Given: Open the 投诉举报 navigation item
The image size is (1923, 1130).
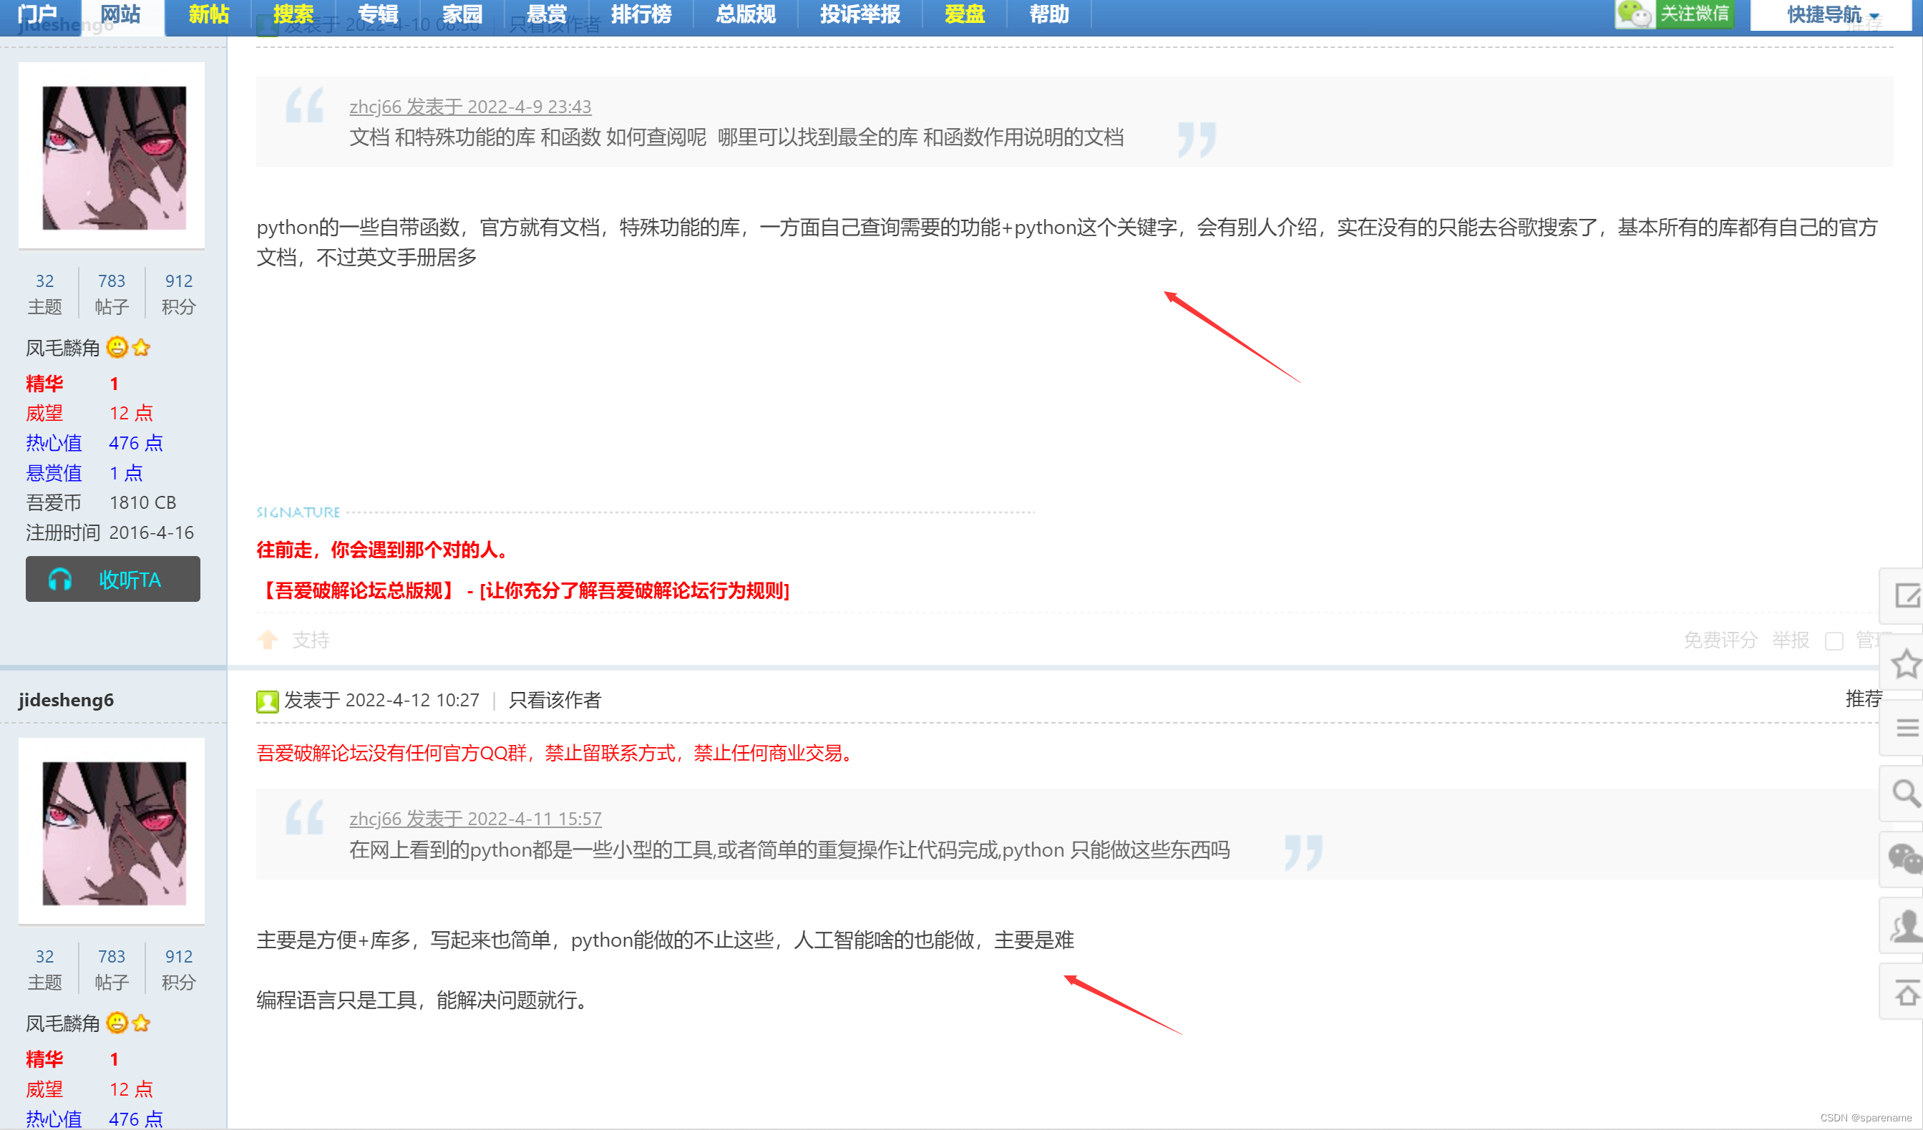Looking at the screenshot, I should pos(860,14).
